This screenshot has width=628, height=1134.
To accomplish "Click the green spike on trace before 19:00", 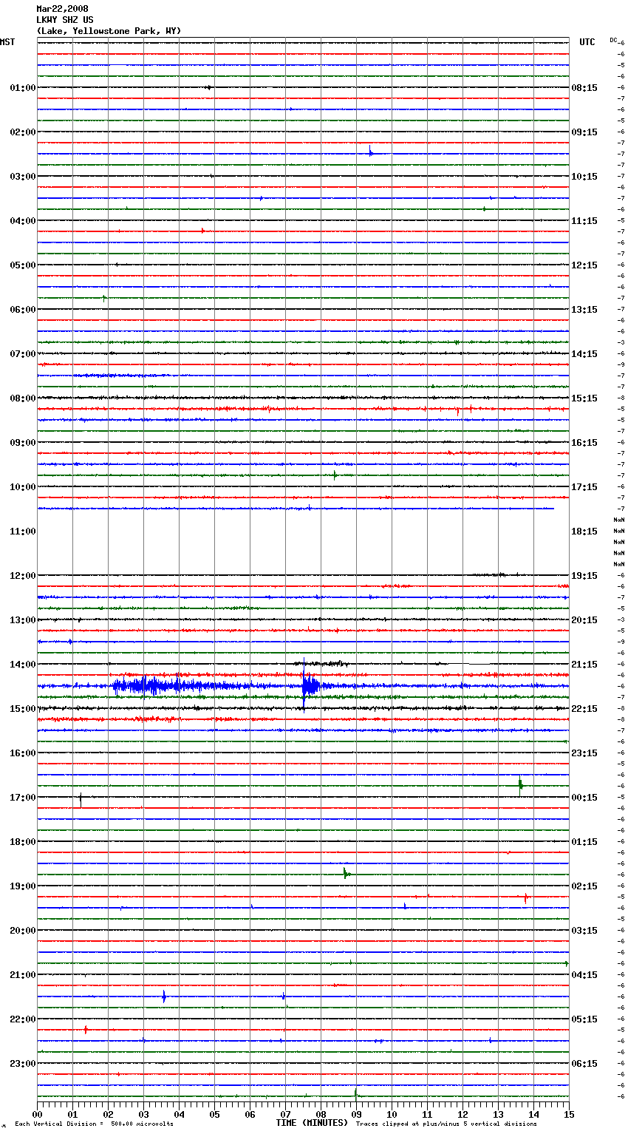I will coord(345,874).
